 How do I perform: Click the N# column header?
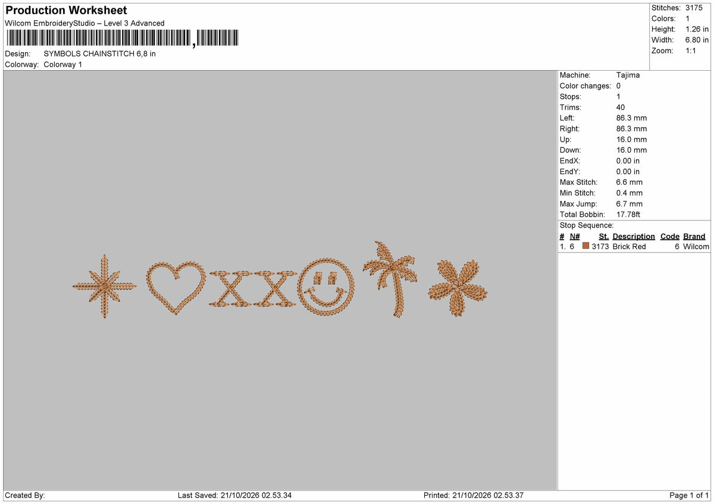pos(575,236)
